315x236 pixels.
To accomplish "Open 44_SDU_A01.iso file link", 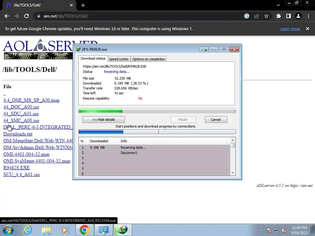I will point(21,114).
